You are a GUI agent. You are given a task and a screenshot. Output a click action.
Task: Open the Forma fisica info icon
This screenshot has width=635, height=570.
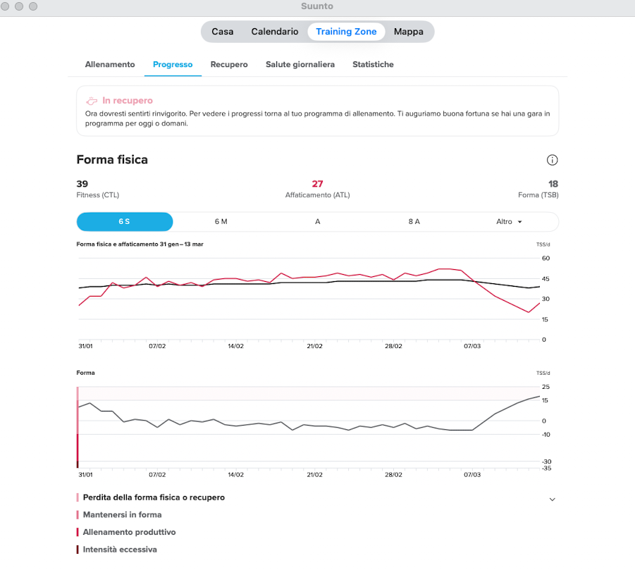pos(552,160)
